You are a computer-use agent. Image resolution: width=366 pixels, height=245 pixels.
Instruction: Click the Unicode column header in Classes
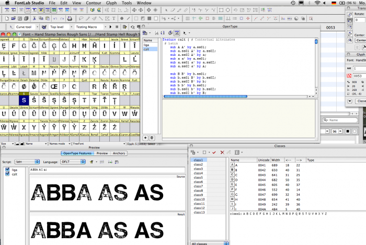[x=264, y=160]
